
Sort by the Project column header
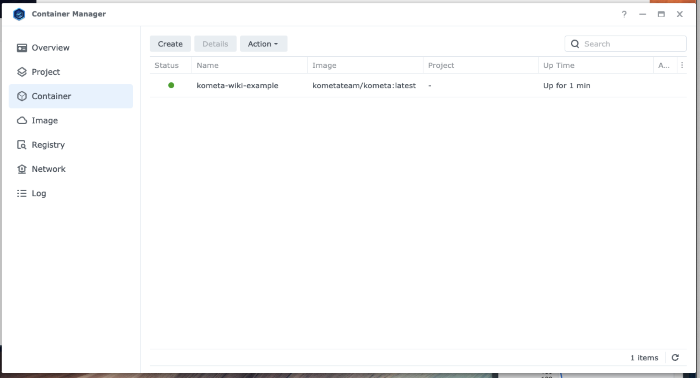pos(481,65)
